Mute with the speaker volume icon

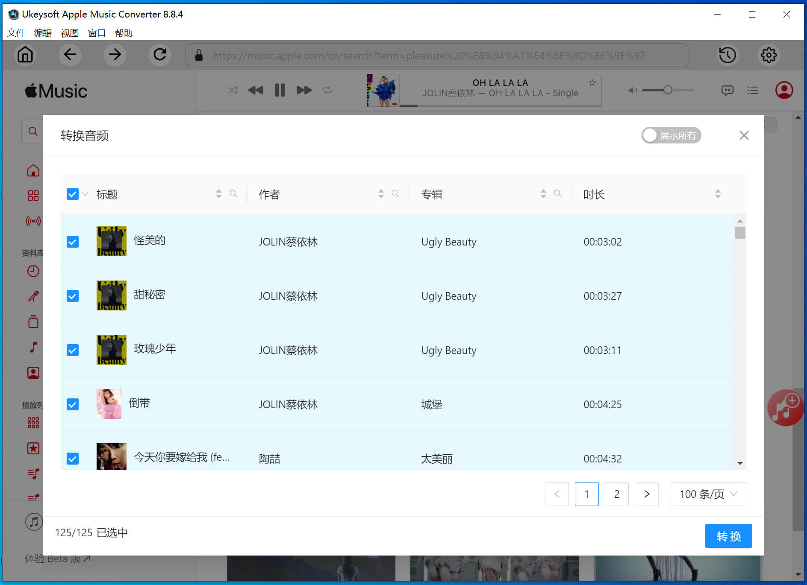pos(633,90)
